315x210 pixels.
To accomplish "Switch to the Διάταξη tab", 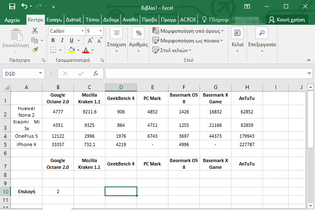I will pyautogui.click(x=73, y=20).
